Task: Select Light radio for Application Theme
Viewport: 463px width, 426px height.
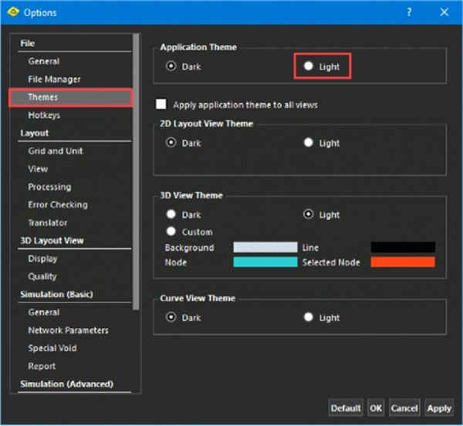Action: click(x=308, y=66)
